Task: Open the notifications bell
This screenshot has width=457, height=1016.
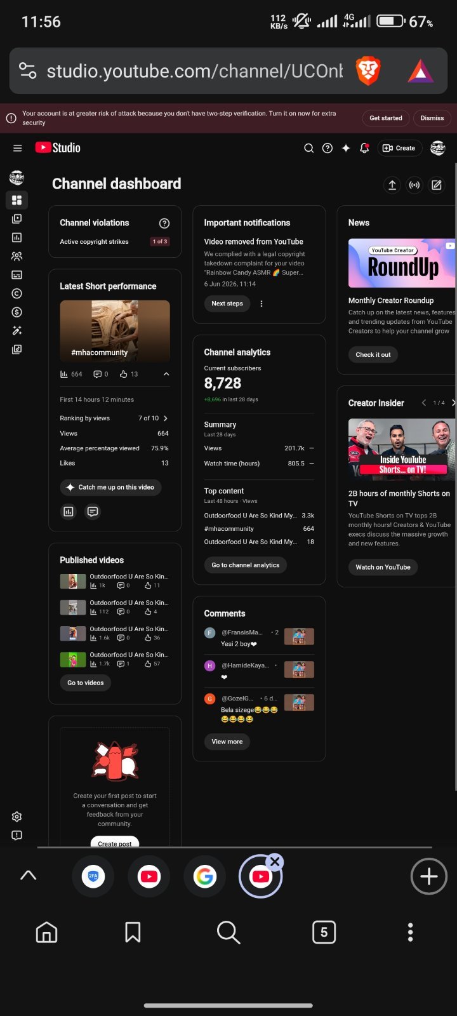Action: point(364,148)
